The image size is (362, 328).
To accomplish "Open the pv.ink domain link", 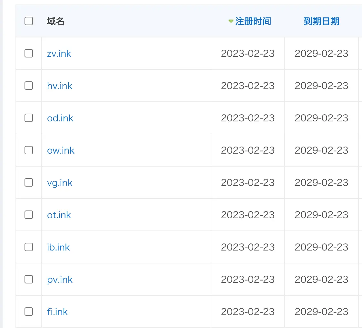I will pyautogui.click(x=60, y=280).
